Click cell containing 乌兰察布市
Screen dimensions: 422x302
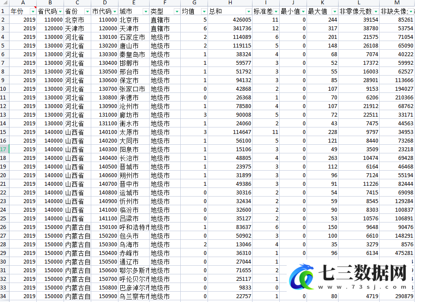[x=134, y=296]
